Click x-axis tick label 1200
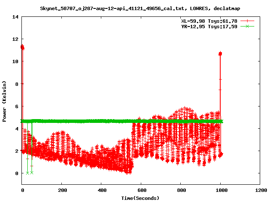 click(261, 190)
